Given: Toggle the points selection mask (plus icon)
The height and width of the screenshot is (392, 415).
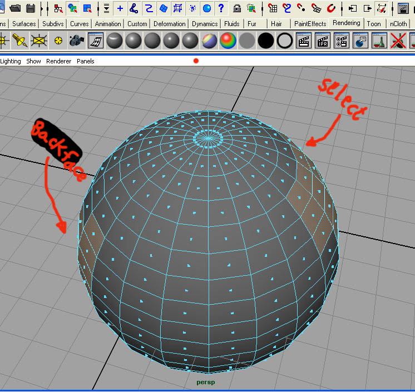Looking at the screenshot, I should [120, 8].
